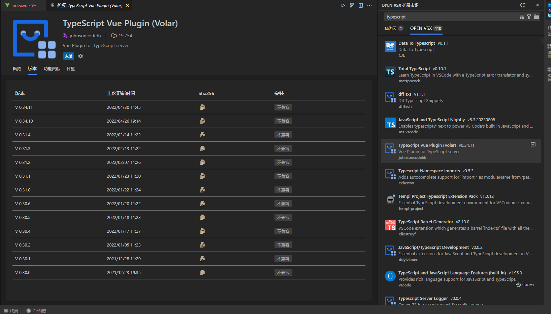The width and height of the screenshot is (551, 314).
Task: Open the extension settings gear next to 安装
Action: point(80,56)
